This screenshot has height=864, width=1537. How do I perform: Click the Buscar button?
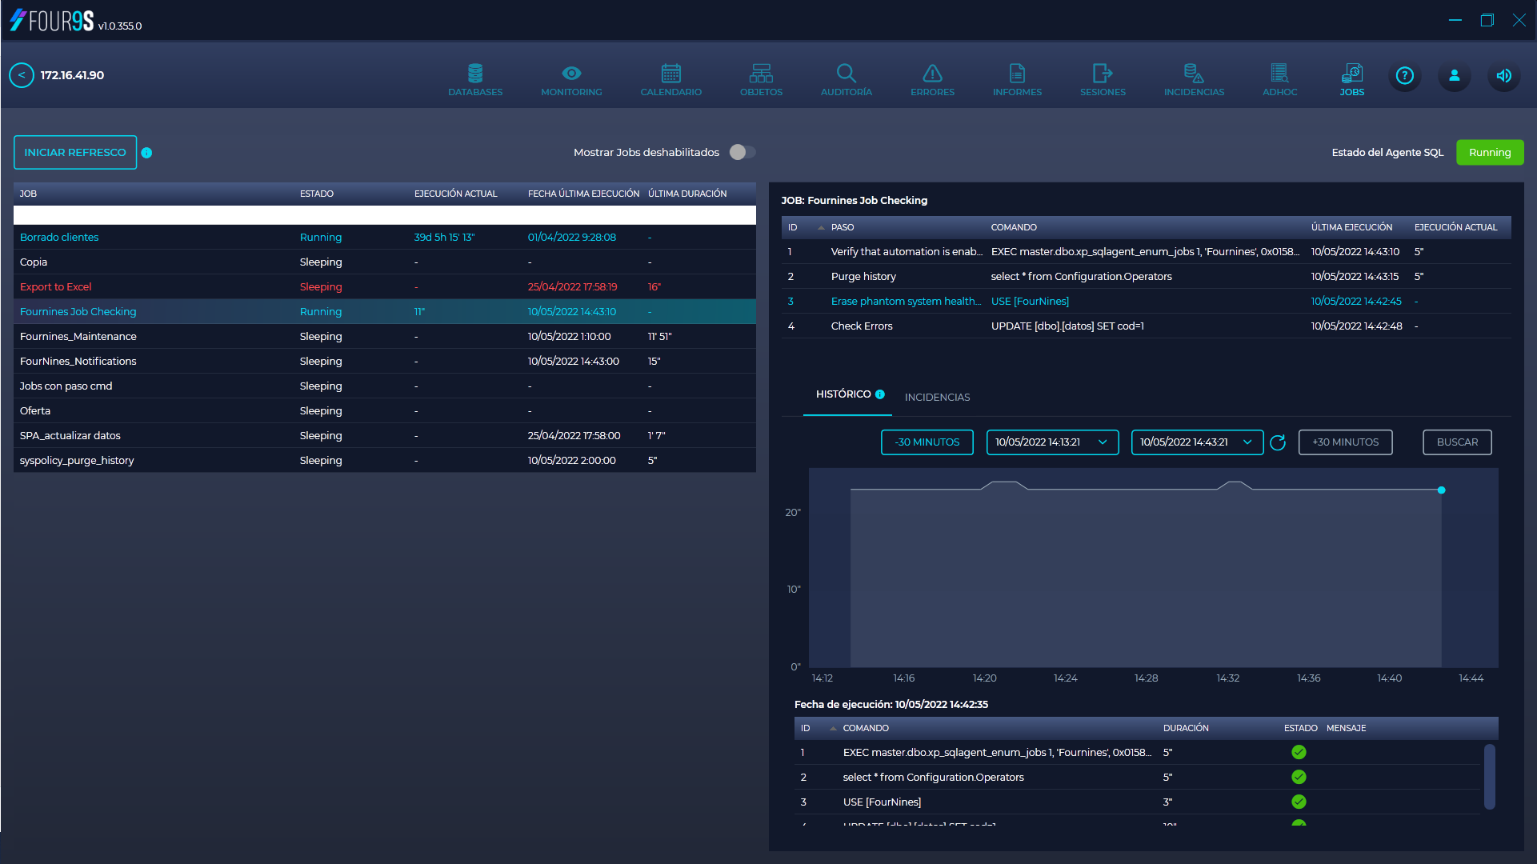tap(1457, 442)
